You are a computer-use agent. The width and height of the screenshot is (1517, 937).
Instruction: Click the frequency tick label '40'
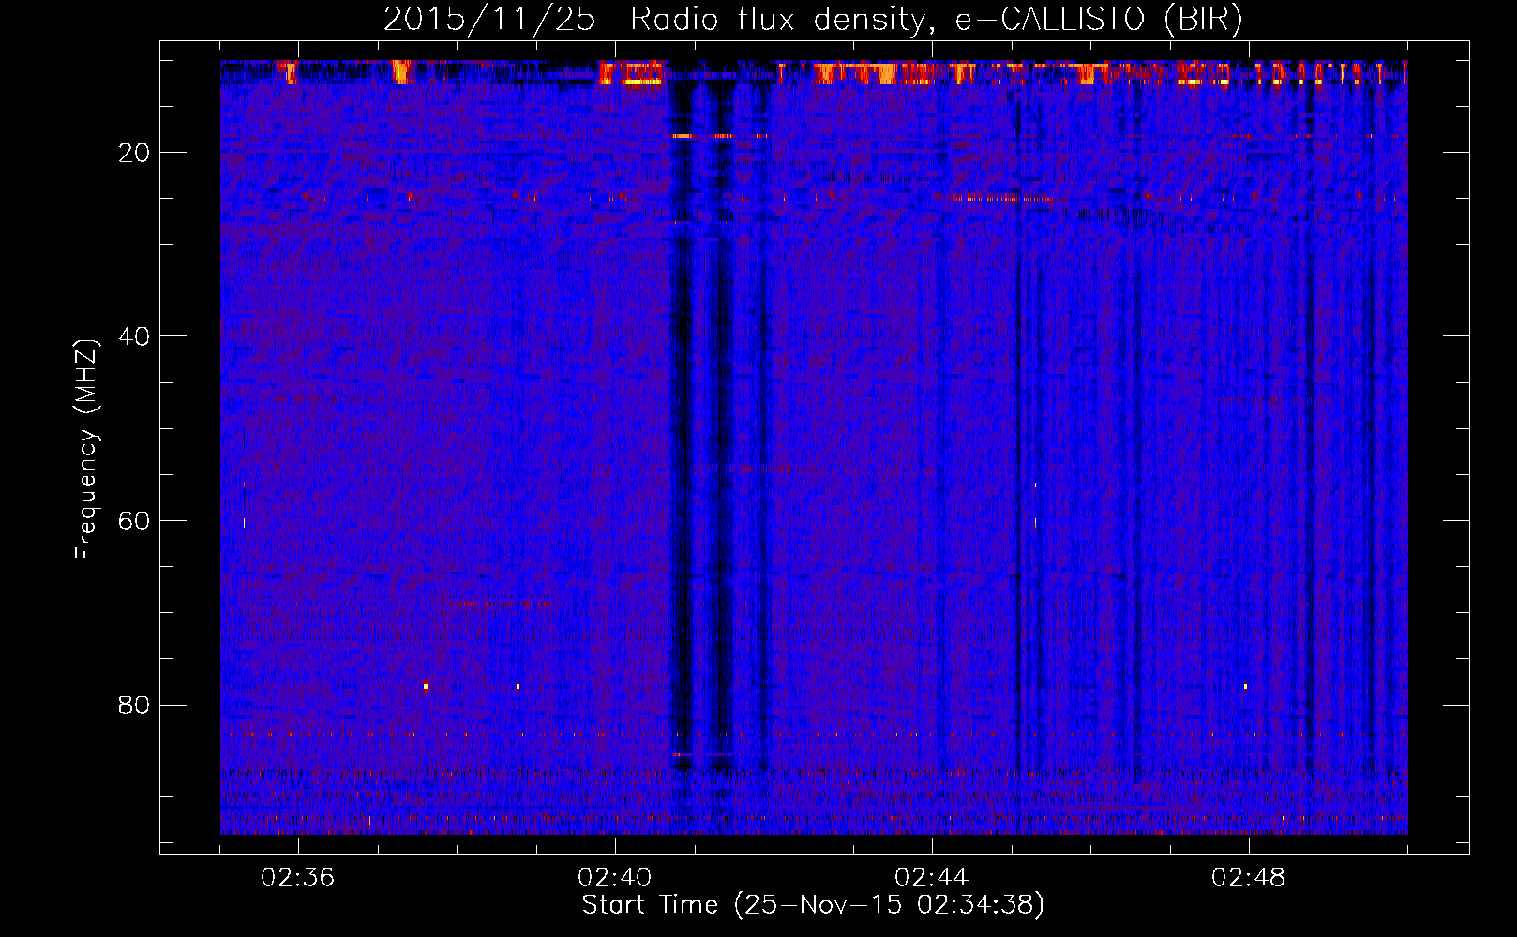(135, 336)
